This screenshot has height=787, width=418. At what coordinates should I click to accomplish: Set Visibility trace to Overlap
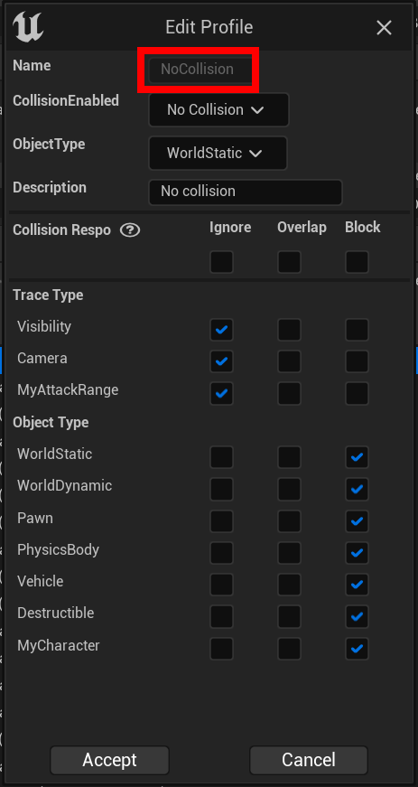(289, 330)
